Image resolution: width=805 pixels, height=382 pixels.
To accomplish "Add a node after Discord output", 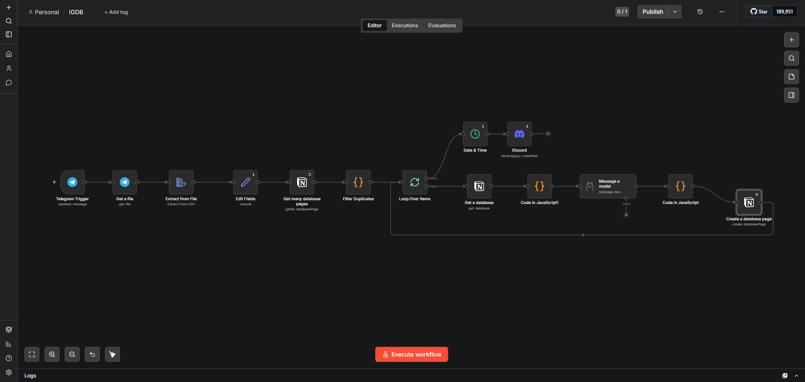I will [548, 134].
